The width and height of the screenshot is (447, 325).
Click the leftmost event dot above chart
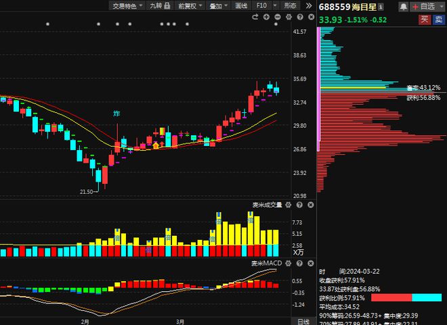pyautogui.click(x=47, y=24)
